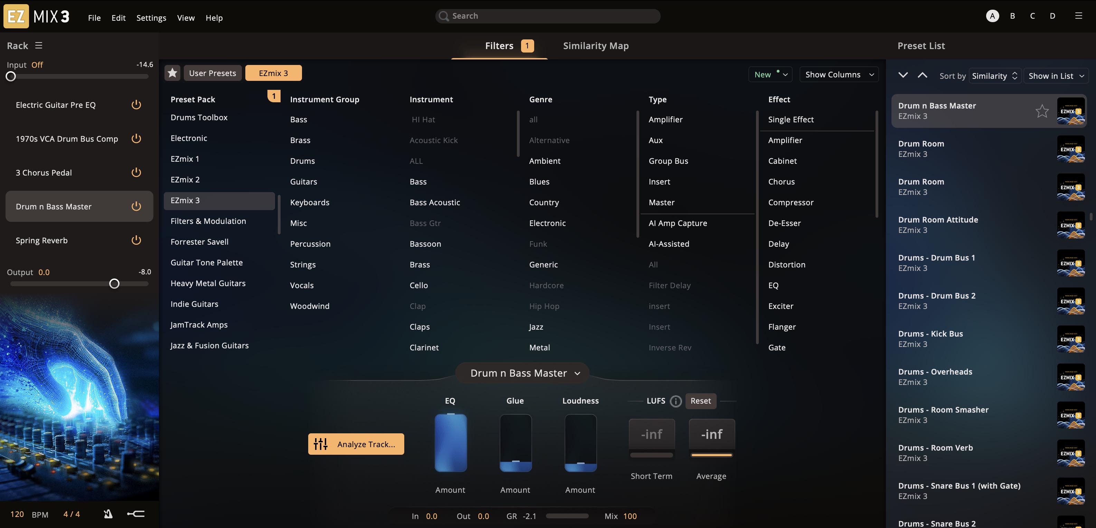Toggle power for 1970s VCA Drum Bus Comp
Image resolution: width=1096 pixels, height=528 pixels.
pos(136,139)
